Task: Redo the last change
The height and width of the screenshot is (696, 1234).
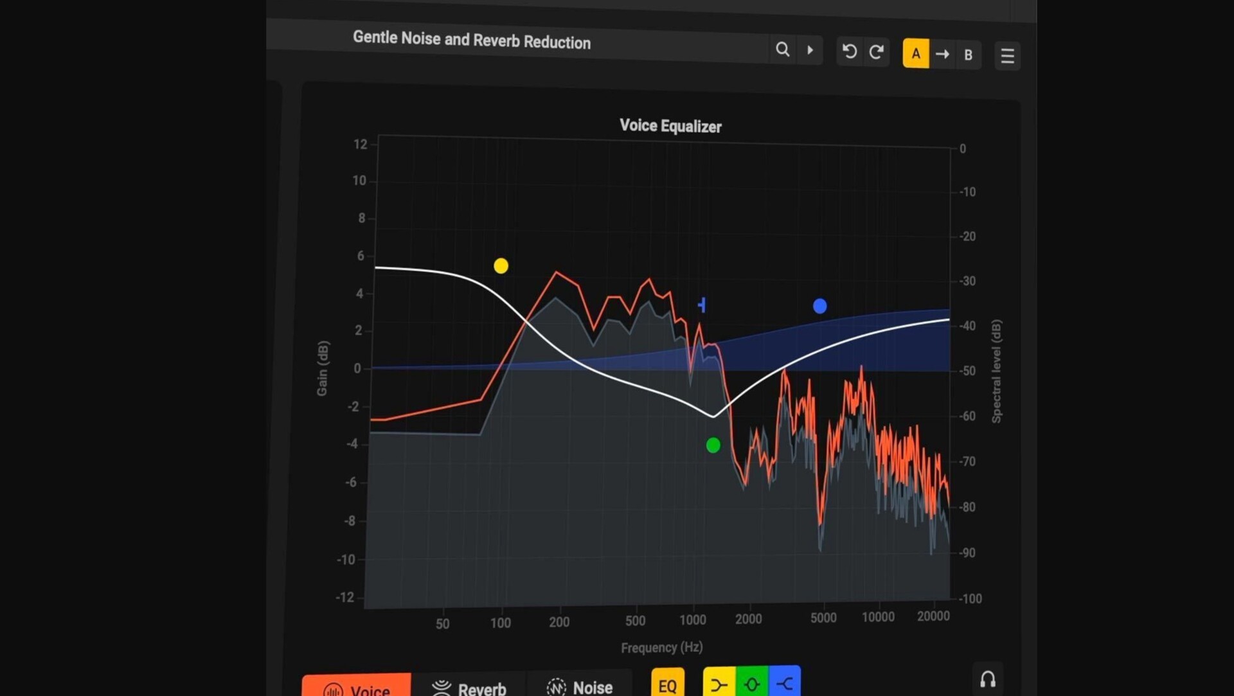Action: tap(876, 52)
